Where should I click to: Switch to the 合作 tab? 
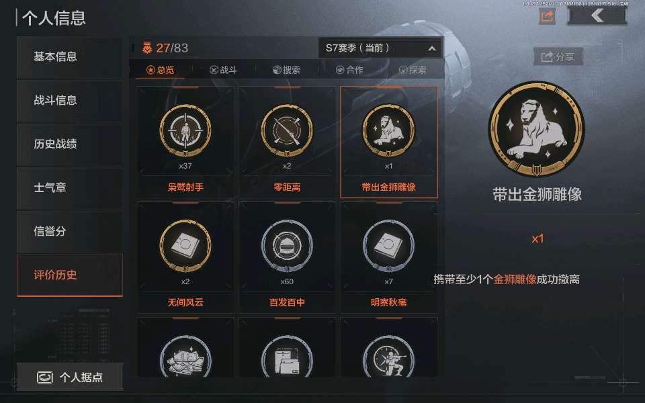pos(349,70)
